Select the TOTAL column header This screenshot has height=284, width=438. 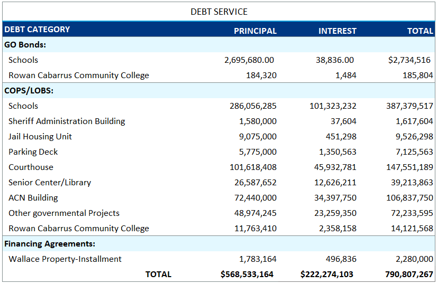click(x=420, y=31)
